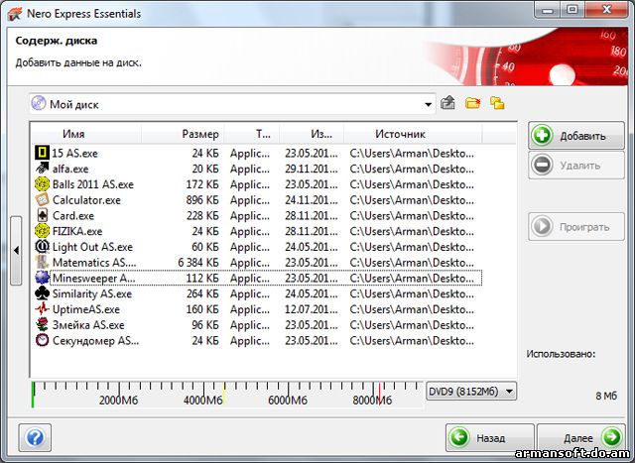The height and width of the screenshot is (463, 635).
Task: Click the create new folder icon
Action: point(472,103)
